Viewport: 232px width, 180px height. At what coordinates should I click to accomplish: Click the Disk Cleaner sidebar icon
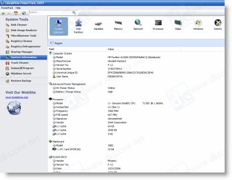[x=7, y=25]
